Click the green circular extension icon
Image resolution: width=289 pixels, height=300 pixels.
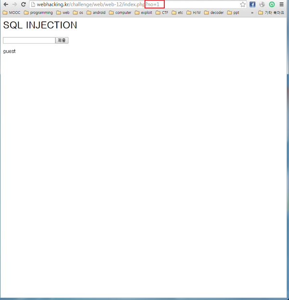click(x=272, y=4)
